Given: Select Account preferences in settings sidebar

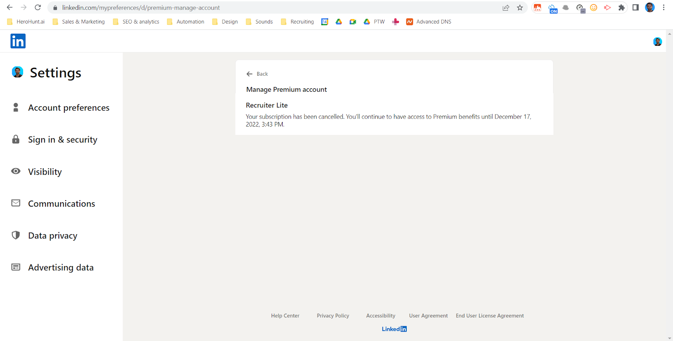Looking at the screenshot, I should click(69, 108).
